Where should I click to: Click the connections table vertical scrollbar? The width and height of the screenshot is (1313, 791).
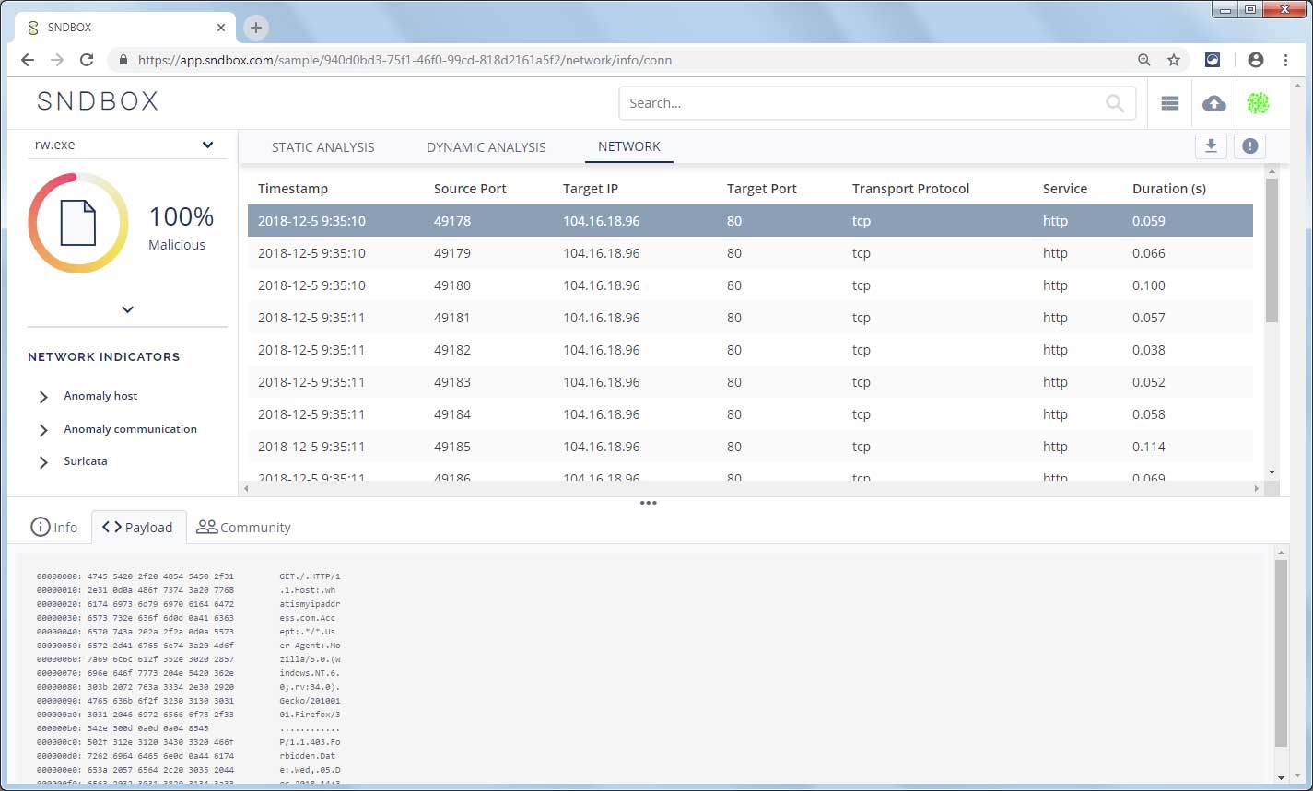point(1272,250)
